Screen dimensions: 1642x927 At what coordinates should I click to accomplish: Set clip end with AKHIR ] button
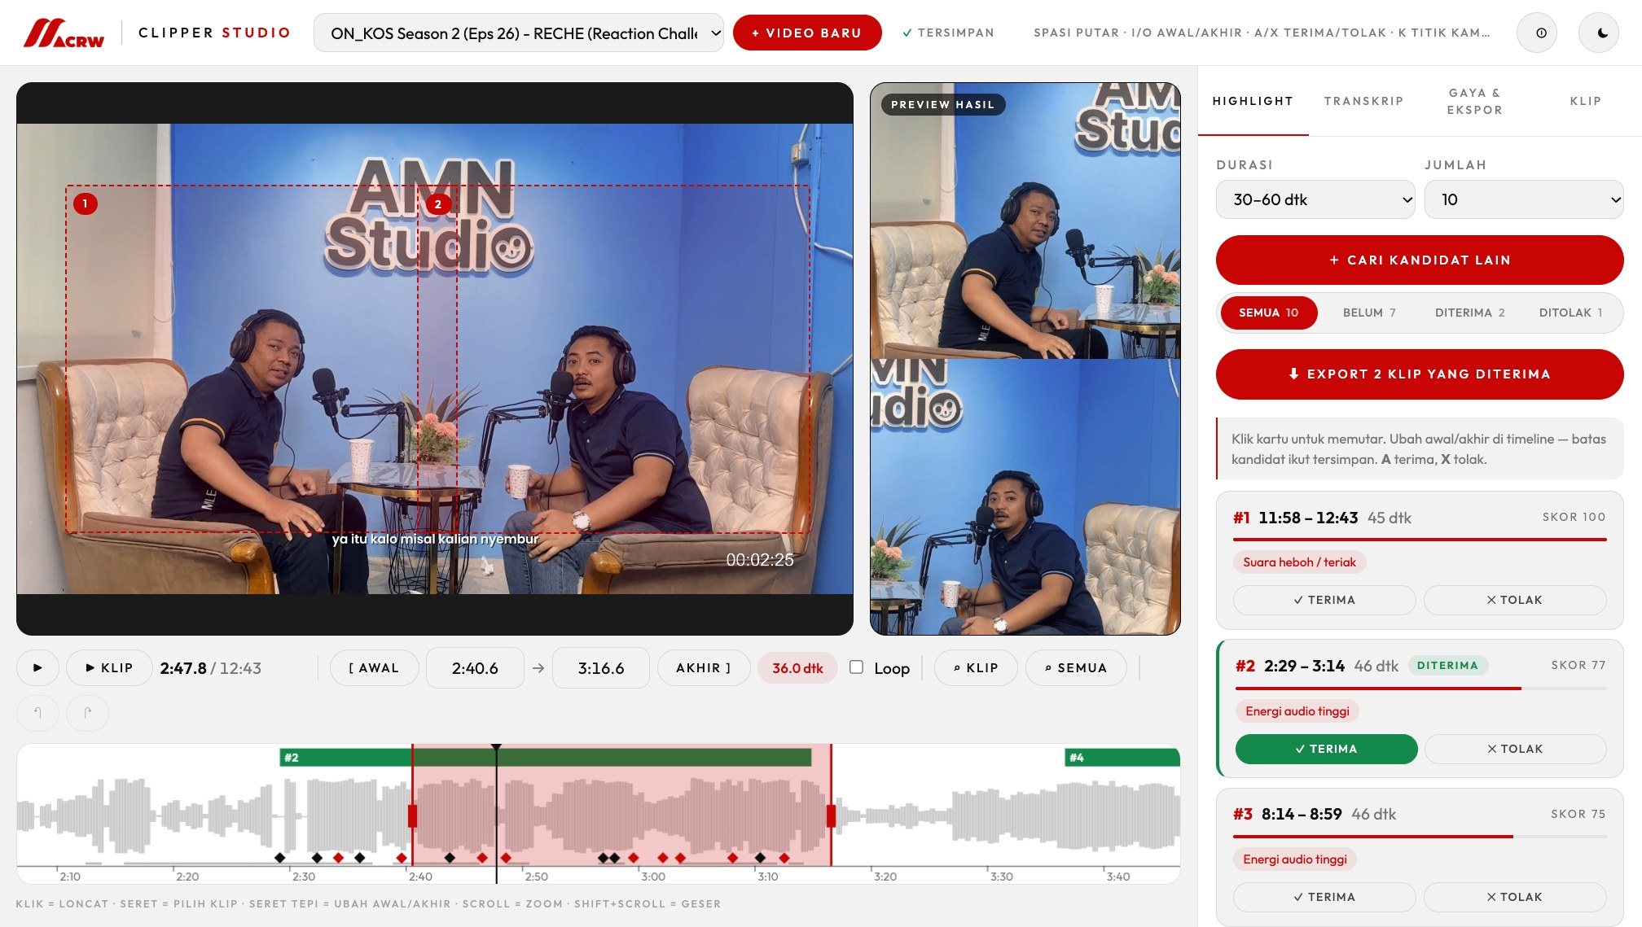[703, 667]
